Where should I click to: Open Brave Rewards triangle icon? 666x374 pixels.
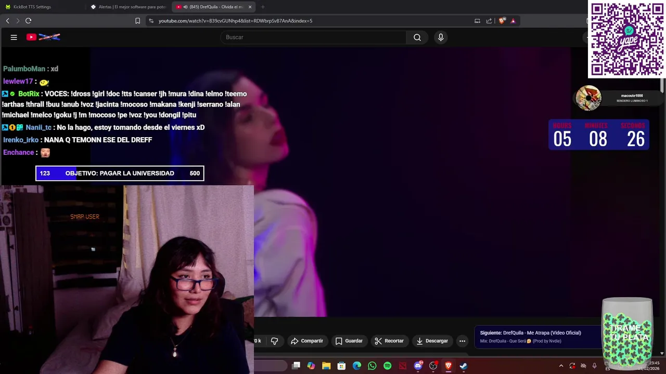point(513,21)
